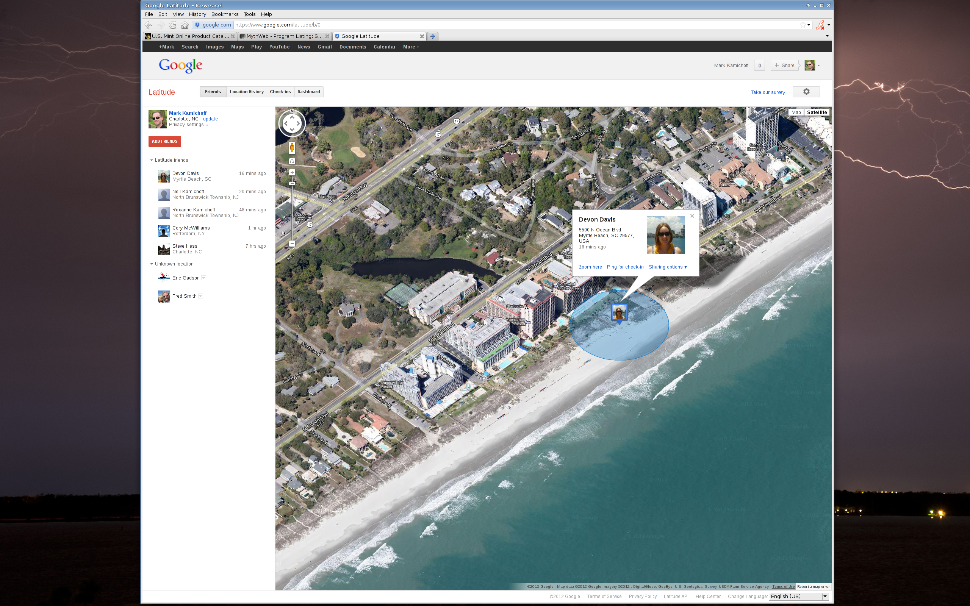Click the ADD FRIENDS button
Viewport: 970px width, 606px height.
point(164,142)
